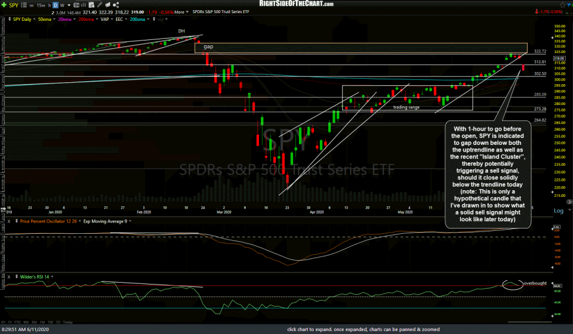
Task: Click the bar chart type icon
Action: click(x=84, y=5)
